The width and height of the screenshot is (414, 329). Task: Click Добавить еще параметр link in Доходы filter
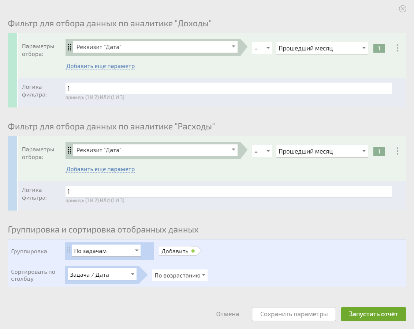click(x=100, y=66)
